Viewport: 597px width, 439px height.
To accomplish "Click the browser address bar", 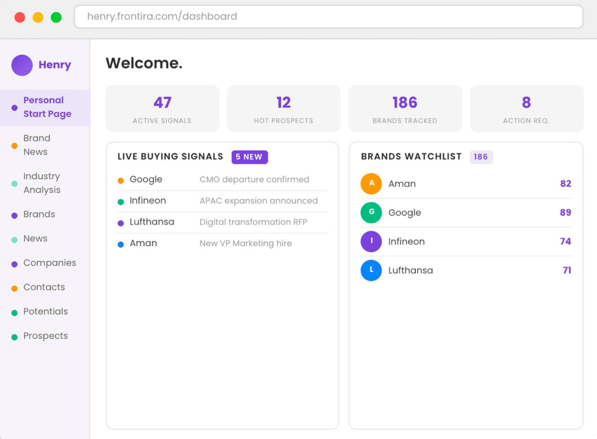I will (x=328, y=17).
